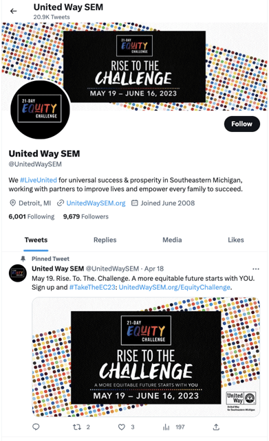Visit the UnitedWaySEM.org website link

pos(96,203)
